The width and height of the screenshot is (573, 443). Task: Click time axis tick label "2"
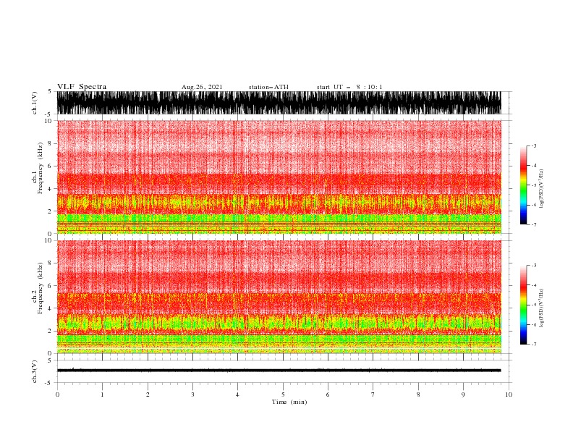click(x=148, y=395)
